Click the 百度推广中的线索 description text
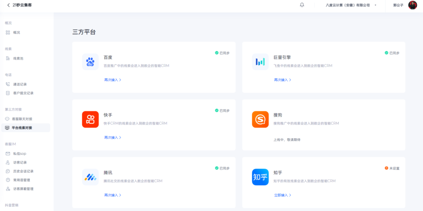The image size is (423, 211). pos(136,66)
